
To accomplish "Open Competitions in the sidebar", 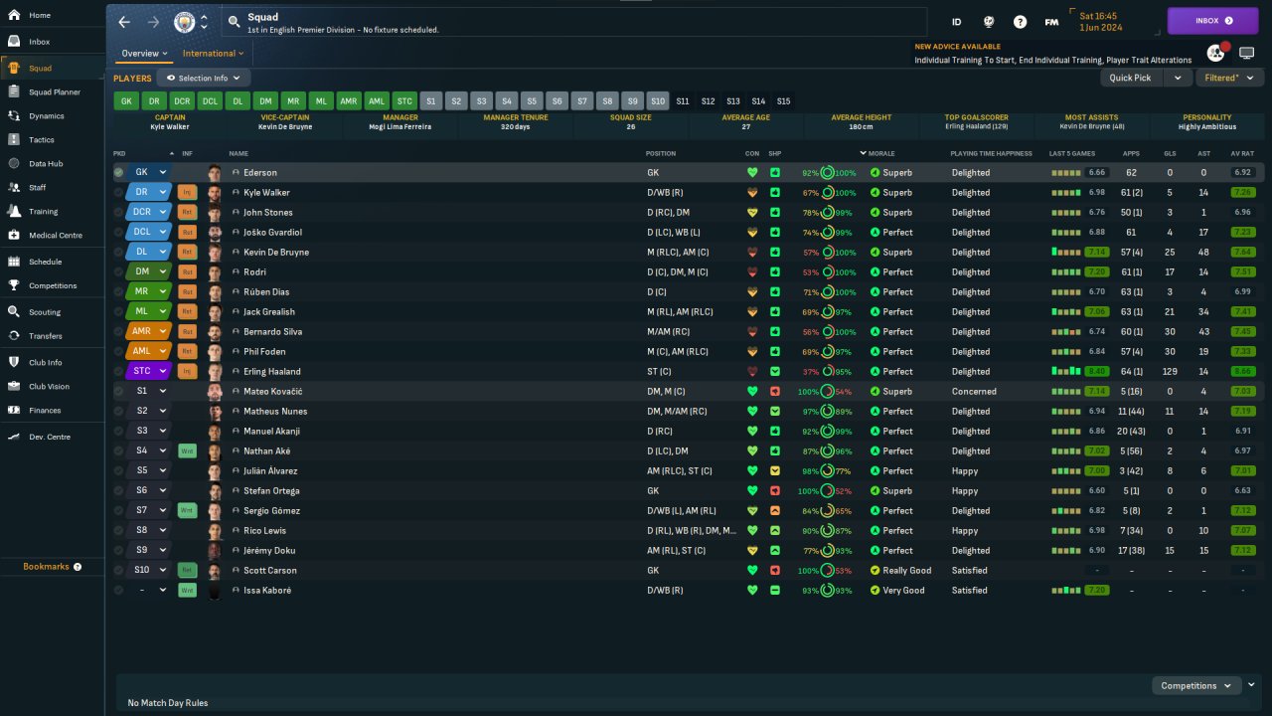I will (x=54, y=285).
